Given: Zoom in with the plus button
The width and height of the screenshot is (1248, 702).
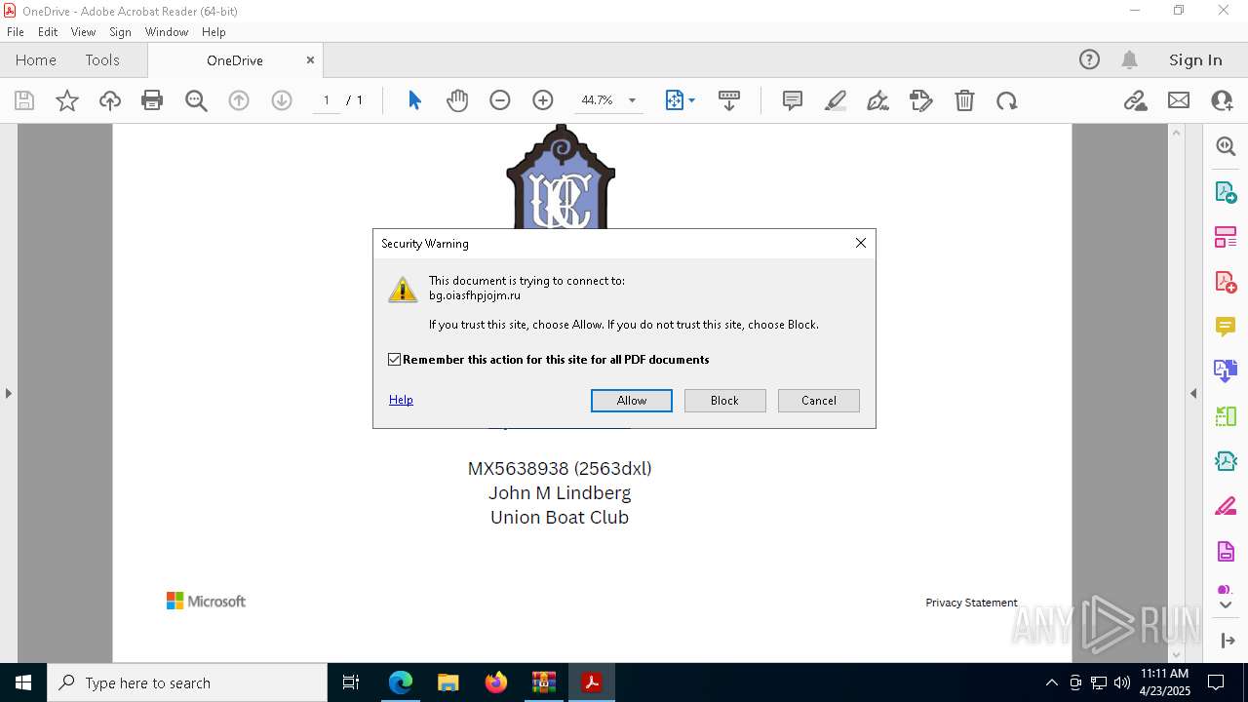Looking at the screenshot, I should click(x=543, y=100).
